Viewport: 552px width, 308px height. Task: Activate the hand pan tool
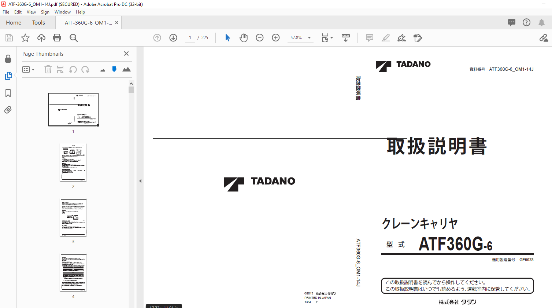pyautogui.click(x=244, y=38)
